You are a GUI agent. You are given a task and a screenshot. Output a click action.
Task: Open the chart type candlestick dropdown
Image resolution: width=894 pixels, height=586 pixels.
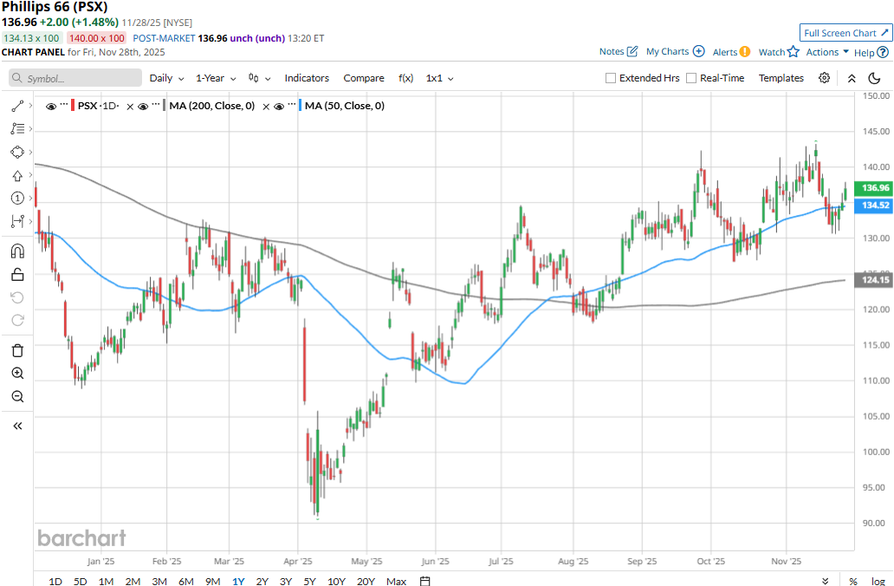point(259,78)
